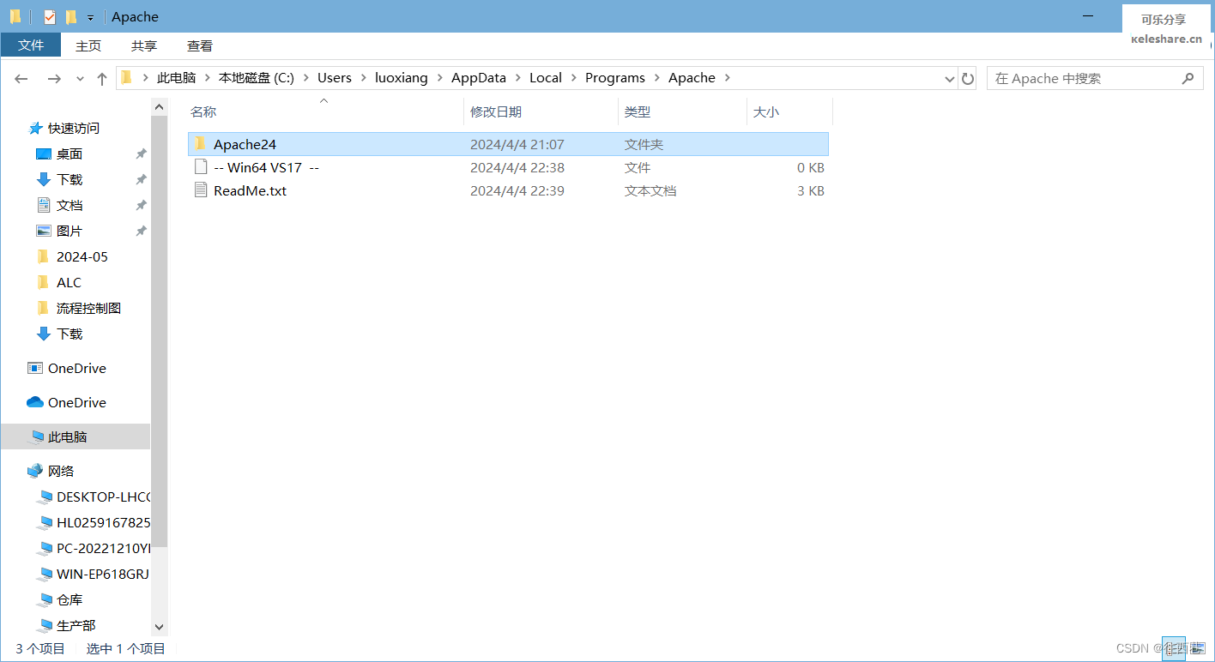The image size is (1215, 662).
Task: Click AppData breadcrumb in address bar
Action: 479,77
